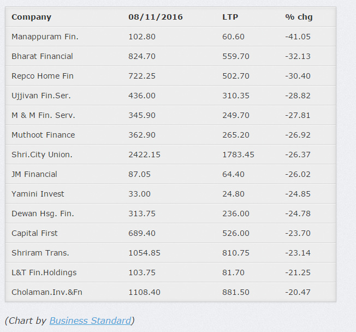Select JM Financial in the company list
Screen dimensions: 356x332
click(x=34, y=174)
